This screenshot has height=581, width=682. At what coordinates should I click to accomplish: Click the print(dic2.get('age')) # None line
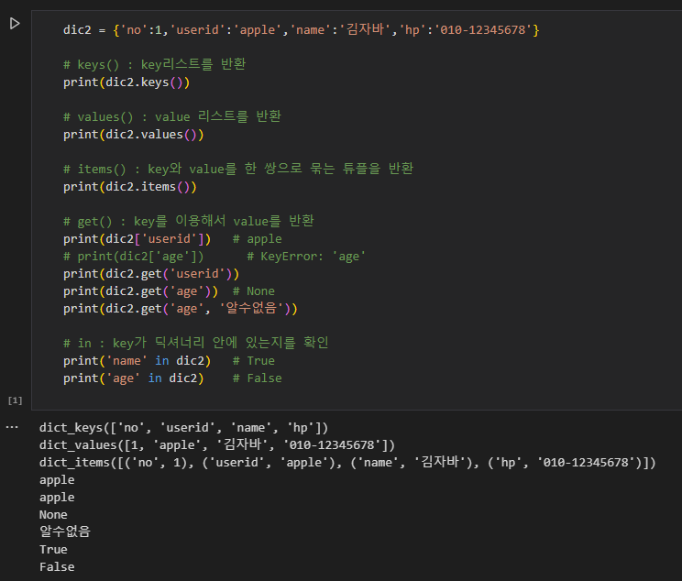(170, 290)
